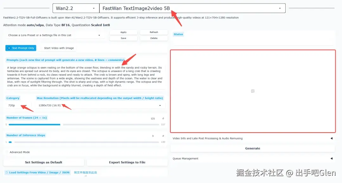The height and width of the screenshot is (183, 342).
Task: Click Export Settings to File
Action: [x=127, y=162]
